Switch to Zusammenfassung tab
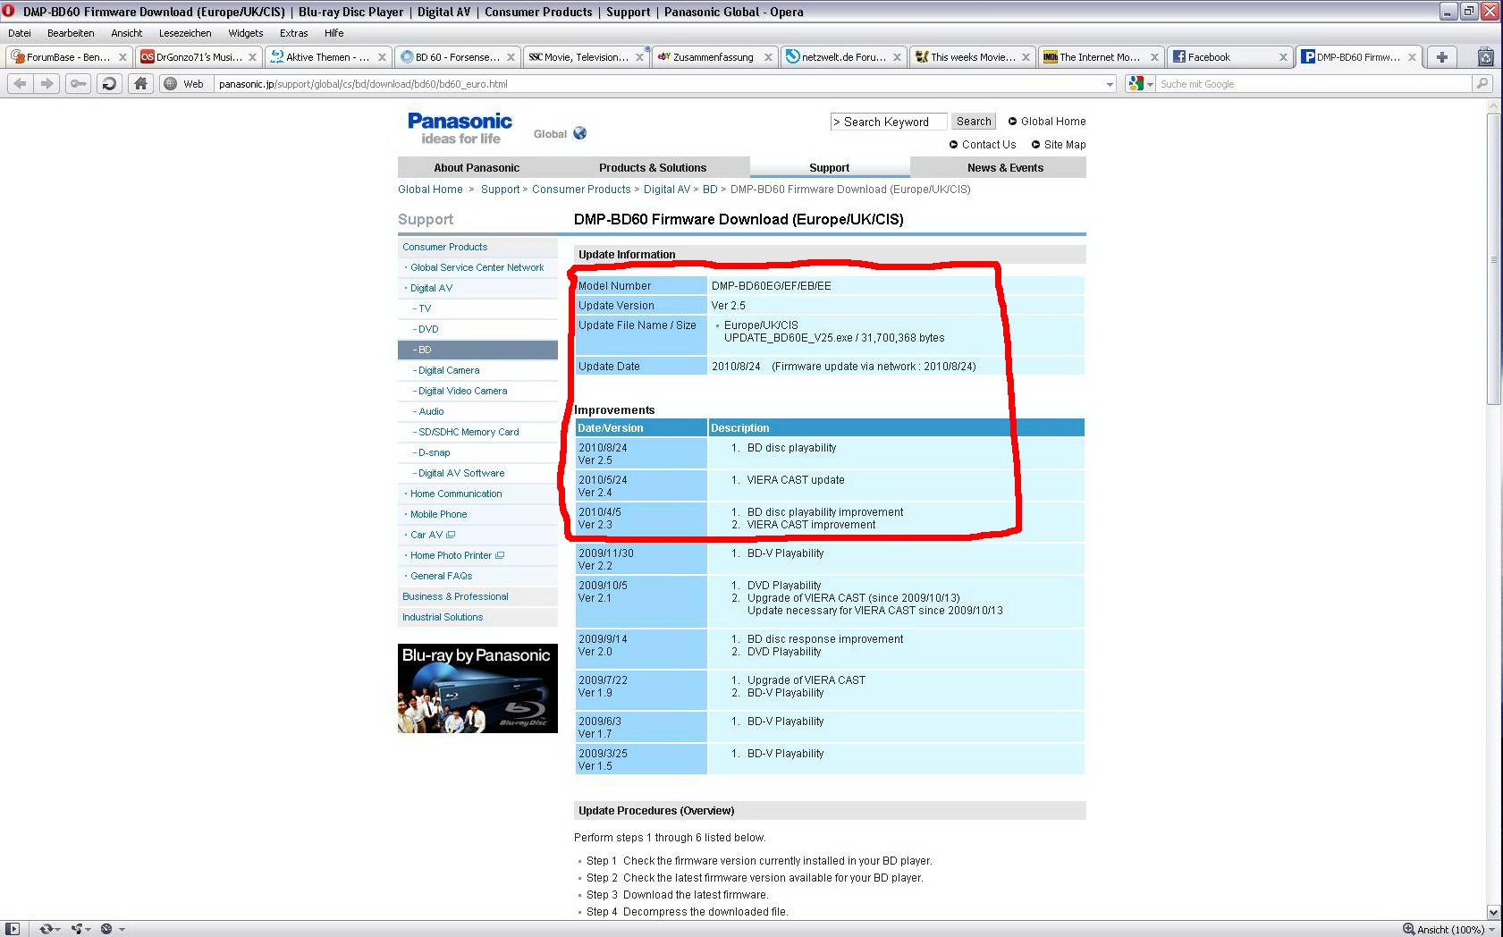This screenshot has width=1503, height=937. (714, 57)
